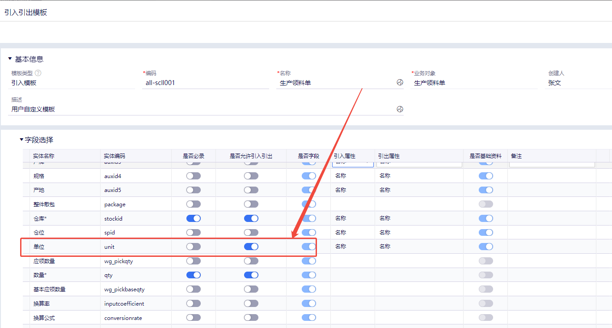612x328 pixels.
Task: Click the 业务对象 field
Action: tap(474, 83)
